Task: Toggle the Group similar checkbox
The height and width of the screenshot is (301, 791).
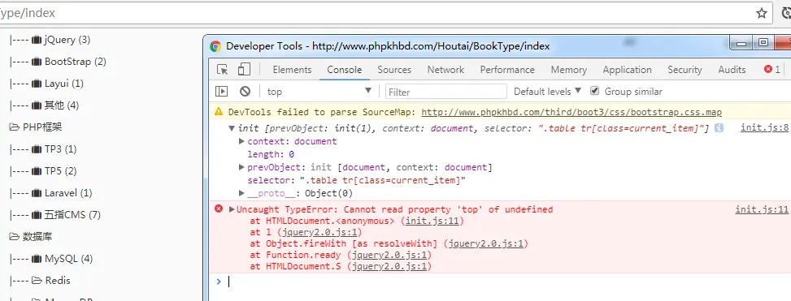Action: pyautogui.click(x=595, y=91)
